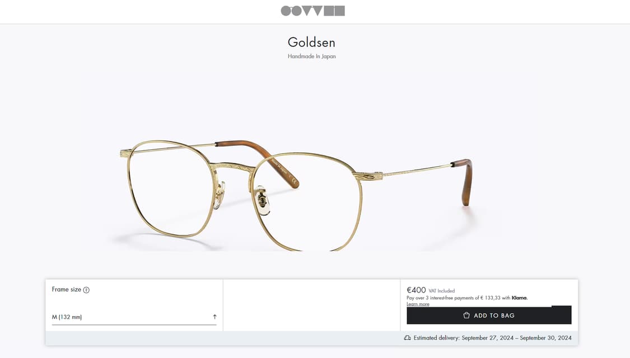The height and width of the screenshot is (358, 630).
Task: Click the Handmade In Japan subtitle
Action: (311, 56)
